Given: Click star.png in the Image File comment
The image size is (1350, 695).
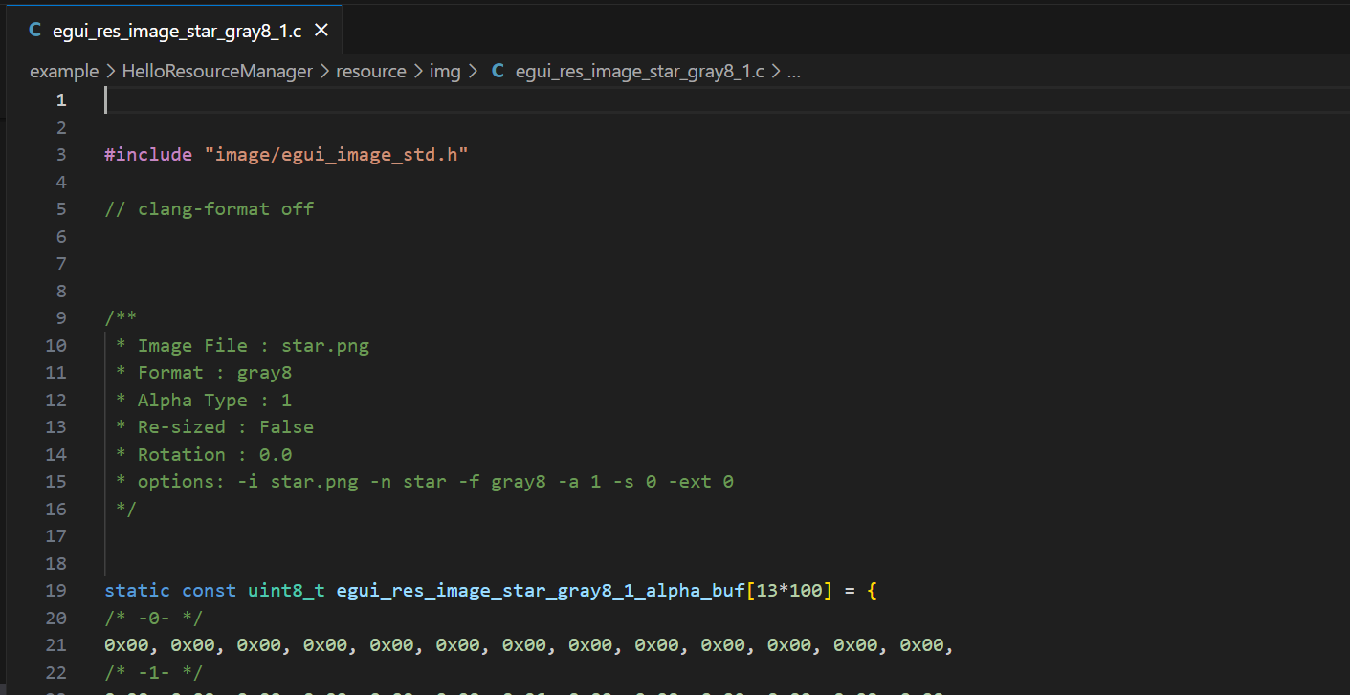Looking at the screenshot, I should click(324, 345).
